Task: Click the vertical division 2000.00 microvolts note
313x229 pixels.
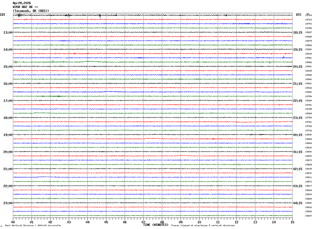Action: tap(33, 226)
